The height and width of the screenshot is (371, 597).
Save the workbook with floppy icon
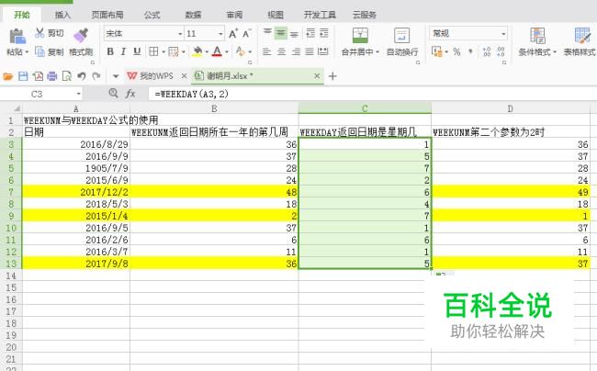click(23, 76)
